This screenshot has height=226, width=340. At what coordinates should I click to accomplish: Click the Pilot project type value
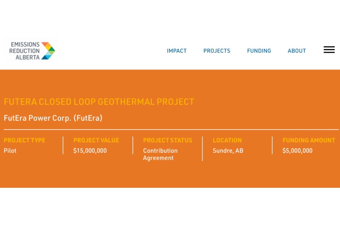point(10,150)
